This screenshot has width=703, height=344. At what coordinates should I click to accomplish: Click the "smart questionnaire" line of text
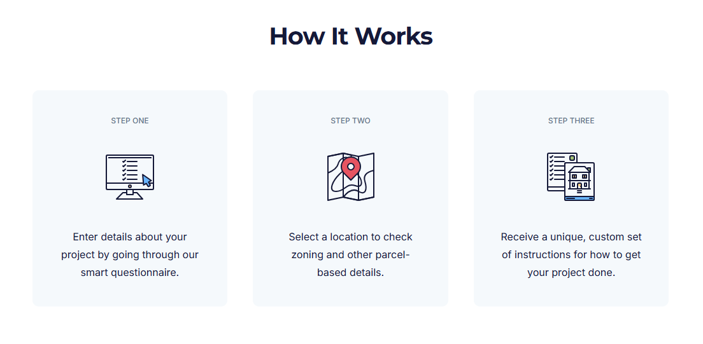tap(130, 273)
